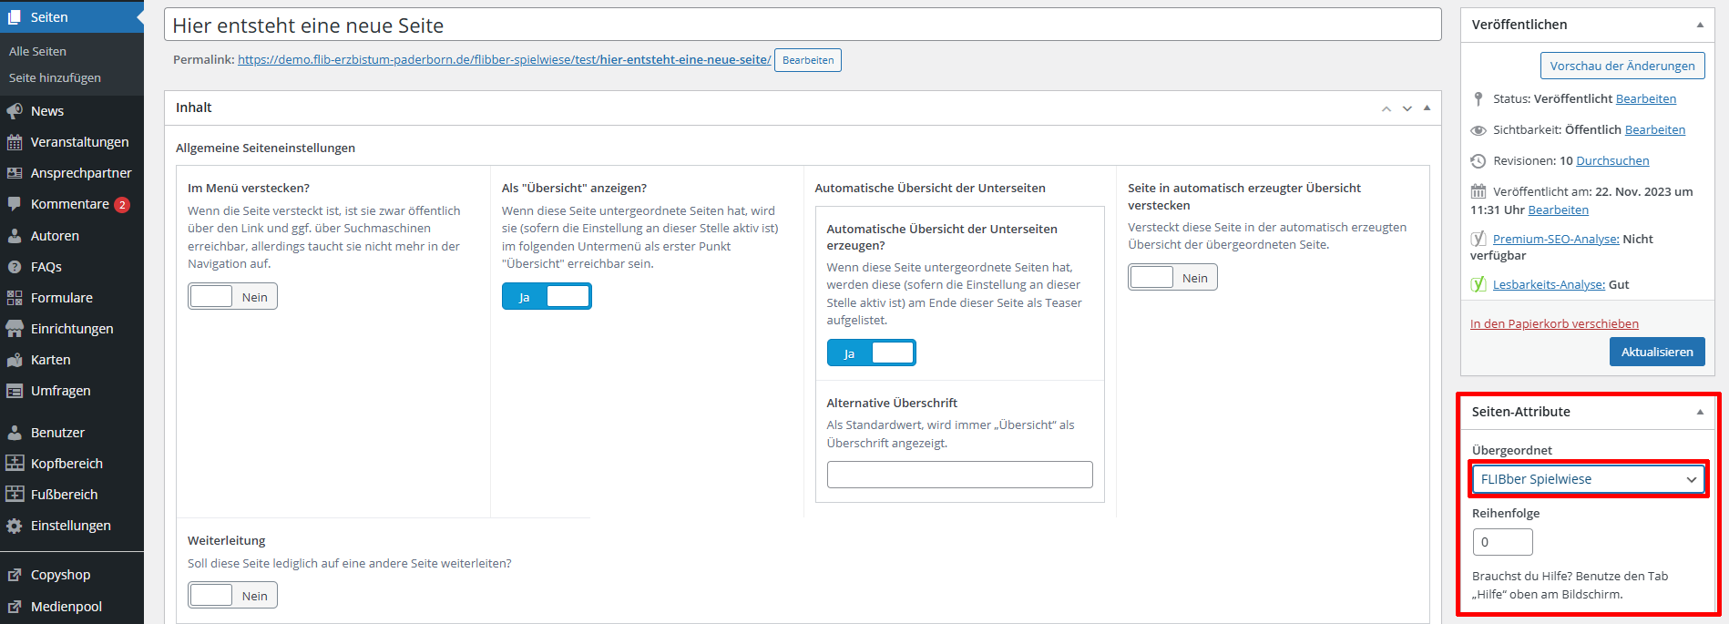This screenshot has width=1729, height=624.
Task: Collapse the Seiten-Attribute panel
Action: [1700, 412]
